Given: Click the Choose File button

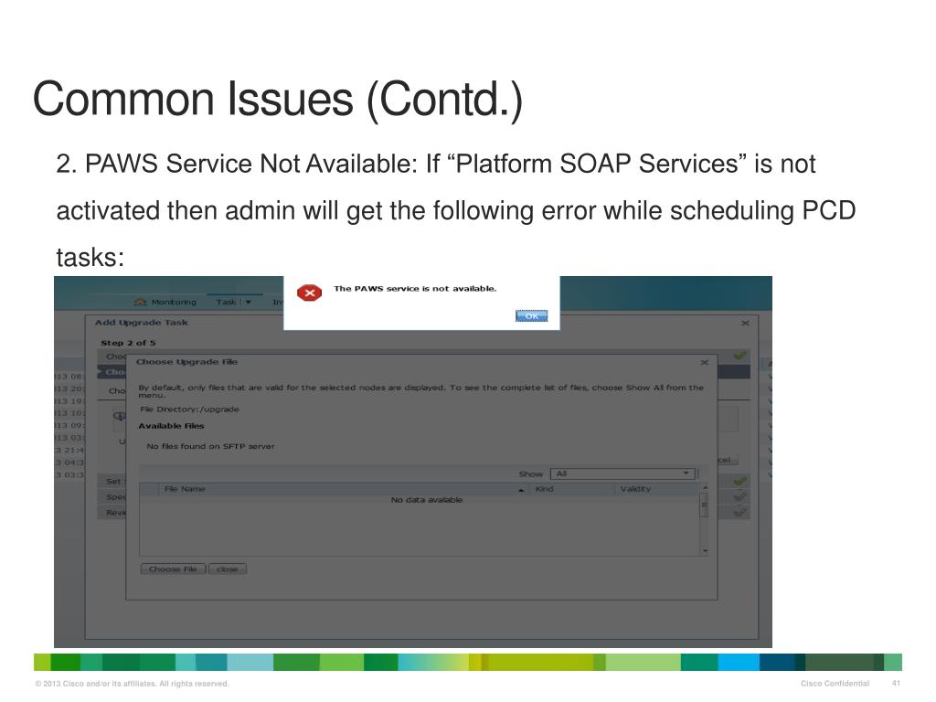Looking at the screenshot, I should pos(173,569).
